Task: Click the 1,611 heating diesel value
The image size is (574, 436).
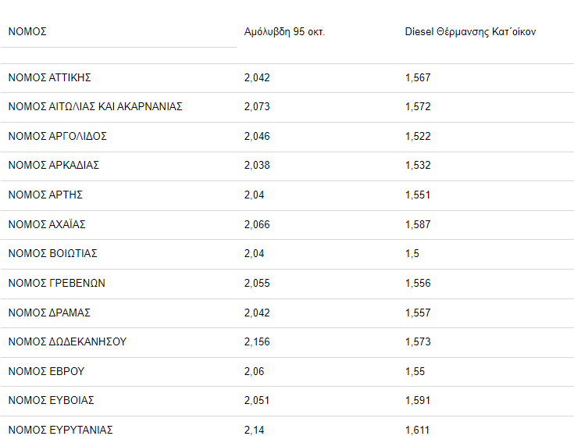Action: [x=417, y=430]
